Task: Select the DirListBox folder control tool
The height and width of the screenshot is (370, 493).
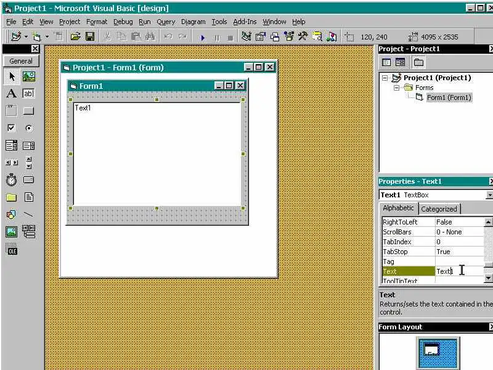Action: [x=12, y=197]
